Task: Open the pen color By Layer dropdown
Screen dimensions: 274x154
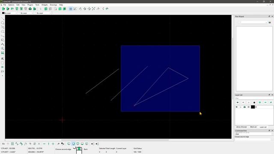Action: point(9,13)
